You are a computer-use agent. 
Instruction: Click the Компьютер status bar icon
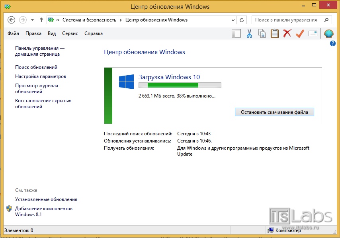[x=270, y=230]
